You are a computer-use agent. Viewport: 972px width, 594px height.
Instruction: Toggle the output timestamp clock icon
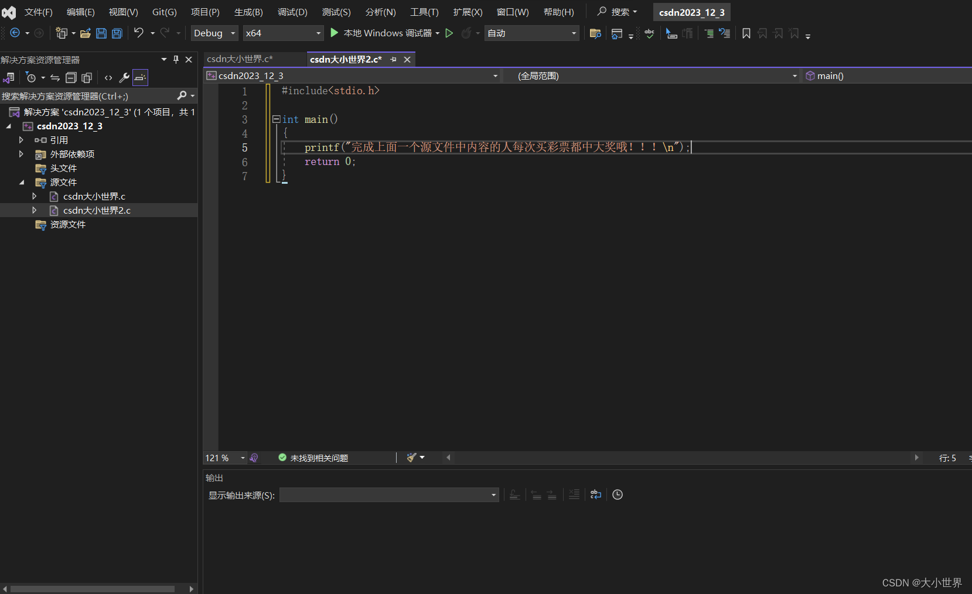click(x=618, y=495)
